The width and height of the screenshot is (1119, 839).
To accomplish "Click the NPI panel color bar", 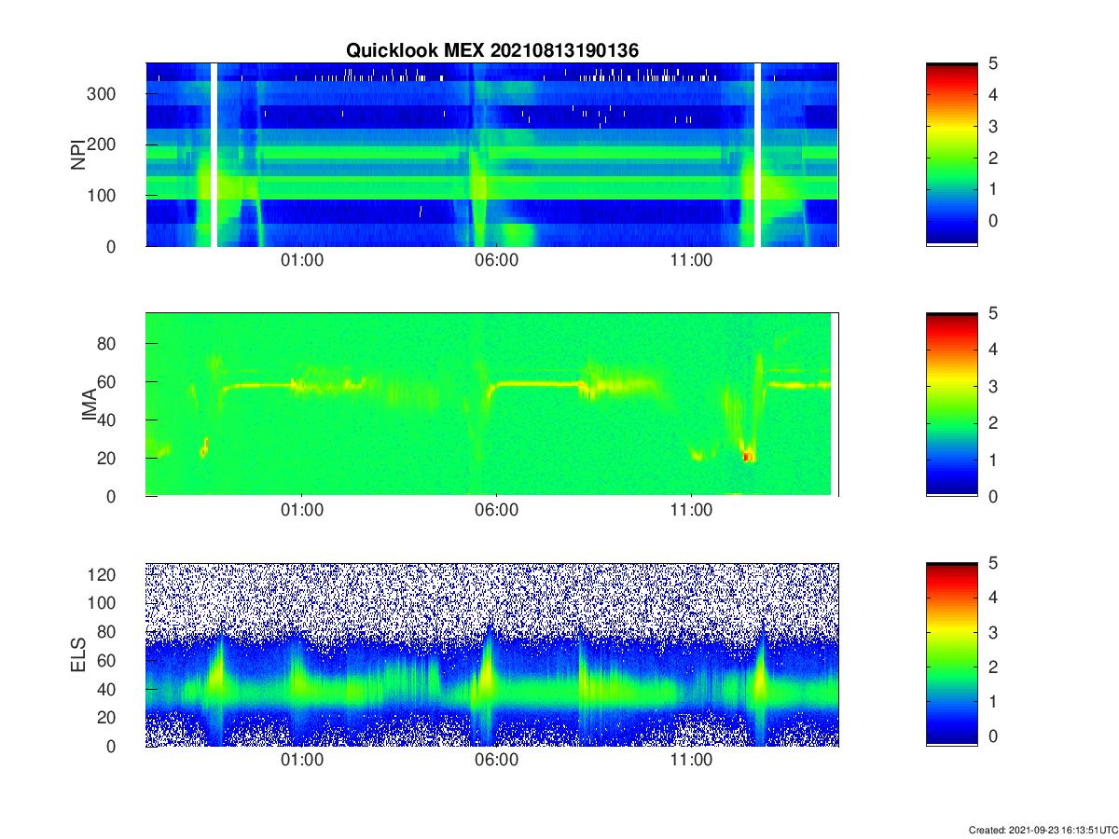I will pyautogui.click(x=952, y=155).
